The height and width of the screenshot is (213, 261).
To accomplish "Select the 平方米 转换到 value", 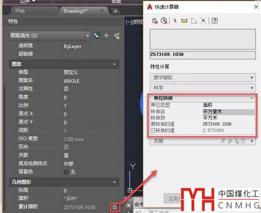I will point(229,118).
